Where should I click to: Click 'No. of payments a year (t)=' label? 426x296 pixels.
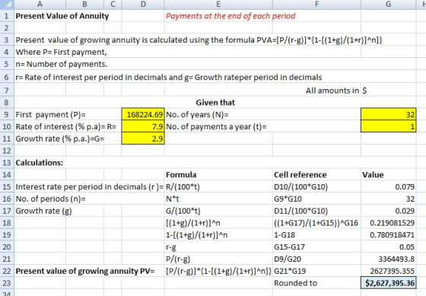click(x=216, y=126)
